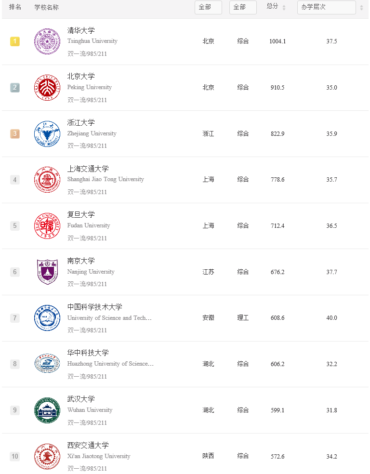
Task: Open Zhejiang University blue eagle logo
Action: click(47, 133)
